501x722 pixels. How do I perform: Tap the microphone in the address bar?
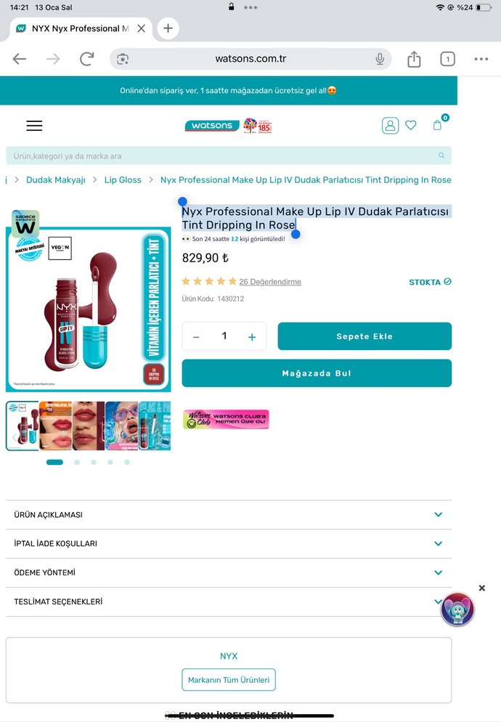380,59
